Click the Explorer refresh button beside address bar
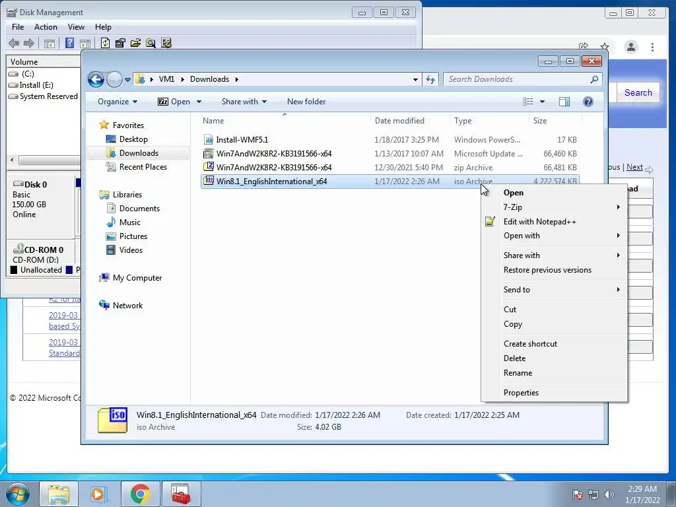The width and height of the screenshot is (676, 507). 430,79
